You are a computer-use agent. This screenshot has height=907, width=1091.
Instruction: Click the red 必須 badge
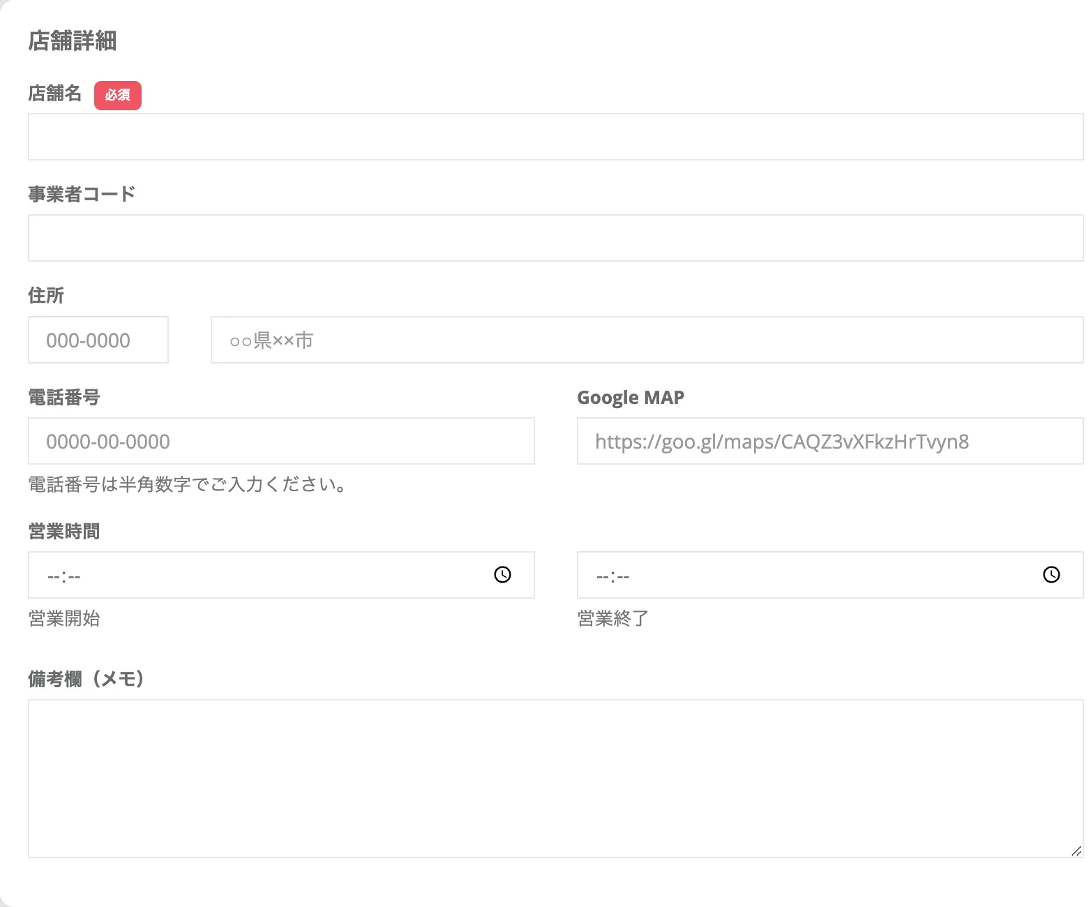coord(118,96)
